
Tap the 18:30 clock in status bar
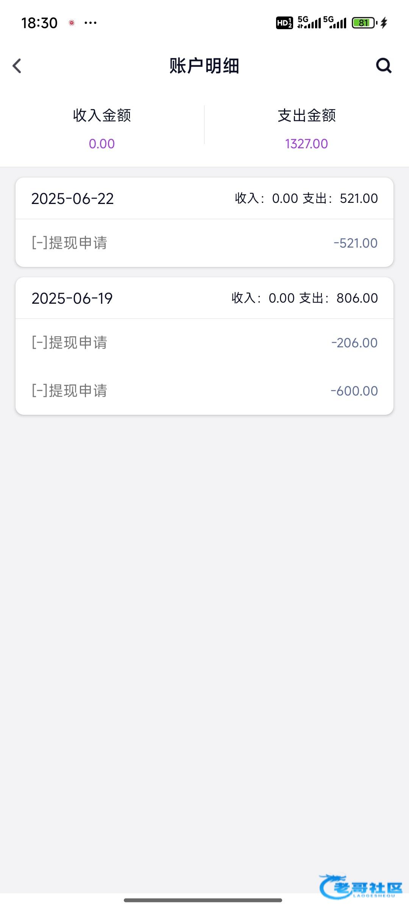click(39, 23)
